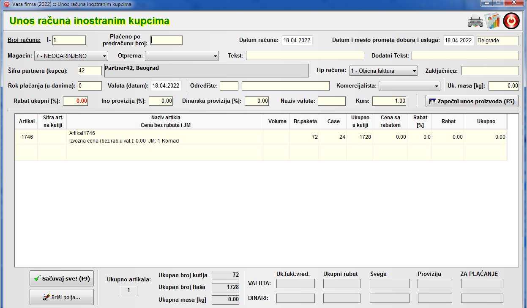Viewport: 527px width, 308px height.
Task: Expand the Komercijalista dropdown
Action: pyautogui.click(x=410, y=86)
